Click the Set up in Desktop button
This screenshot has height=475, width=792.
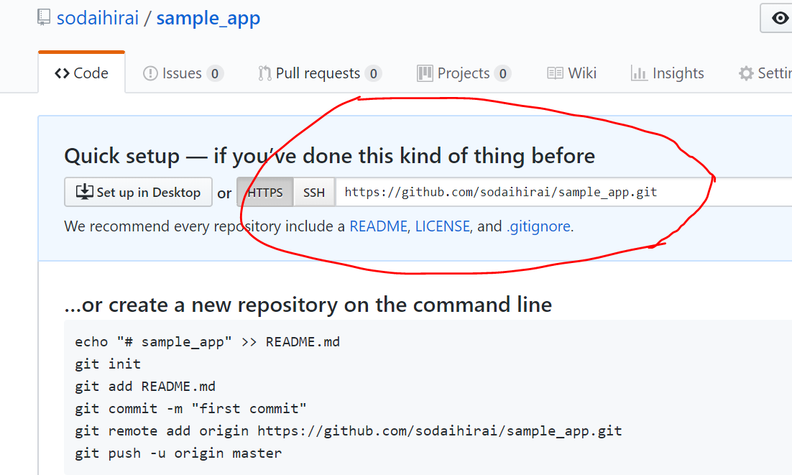click(138, 192)
